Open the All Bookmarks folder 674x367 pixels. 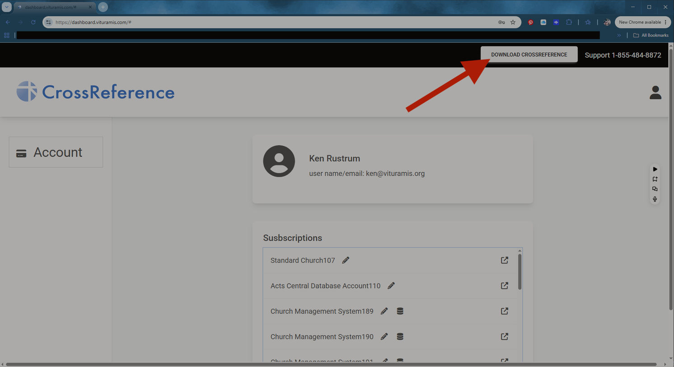click(651, 35)
